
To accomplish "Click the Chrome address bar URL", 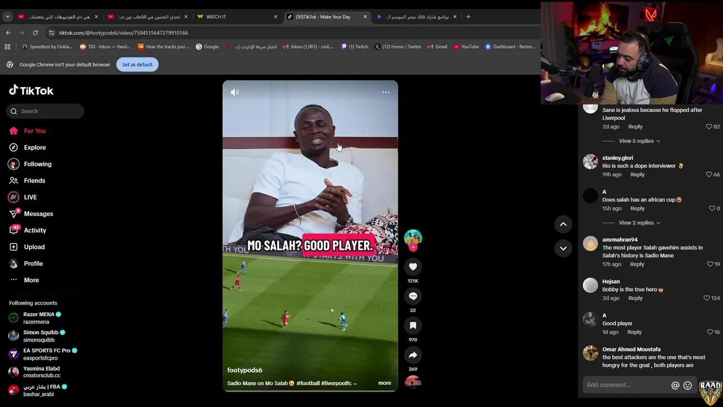I will coord(124,33).
